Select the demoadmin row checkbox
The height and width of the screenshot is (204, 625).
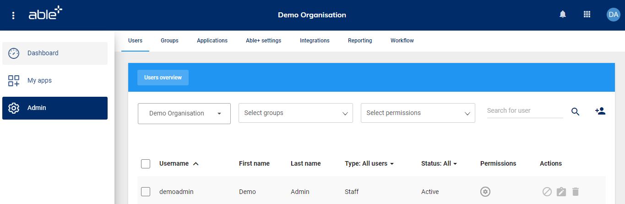(x=146, y=192)
